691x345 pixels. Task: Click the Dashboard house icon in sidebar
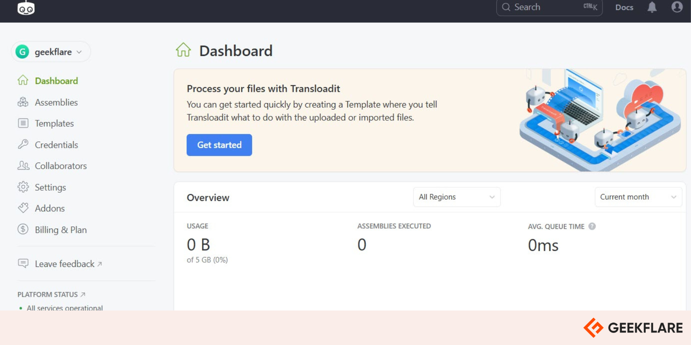23,80
